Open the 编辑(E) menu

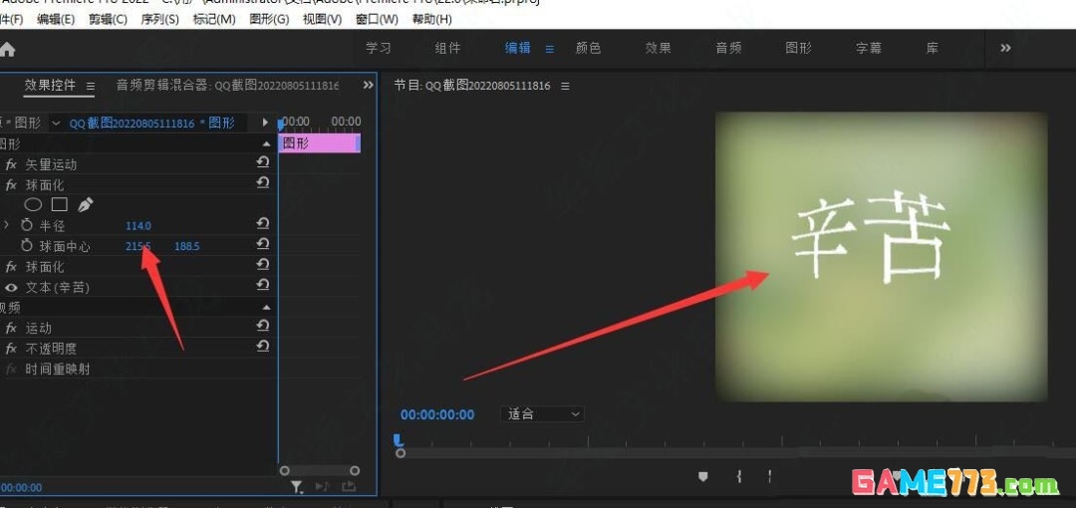click(56, 19)
